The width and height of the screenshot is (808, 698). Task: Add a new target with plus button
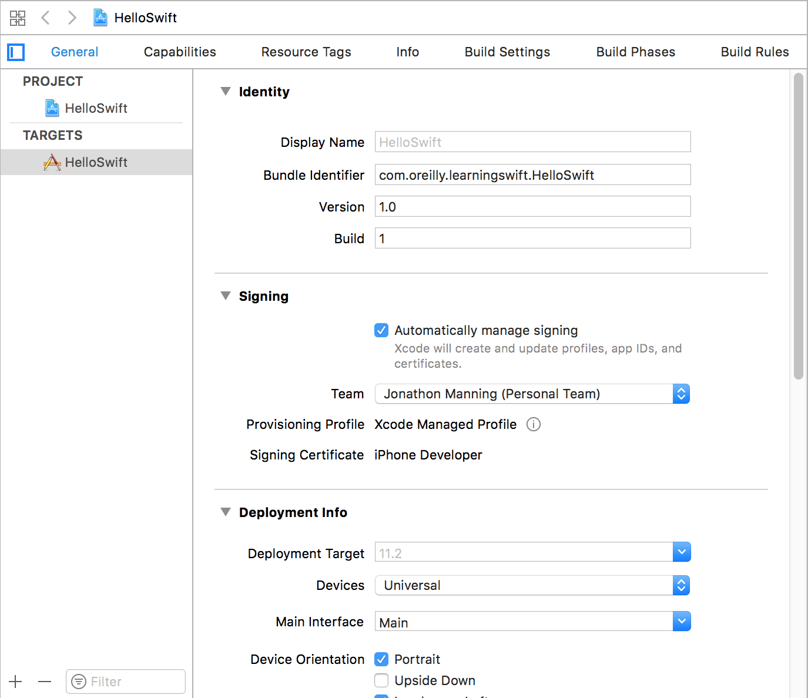(16, 682)
